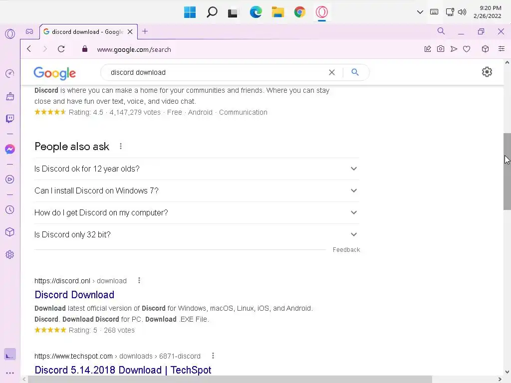Viewport: 511px width, 383px height.
Task: Open Easy Setup menu icon
Action: [502, 49]
